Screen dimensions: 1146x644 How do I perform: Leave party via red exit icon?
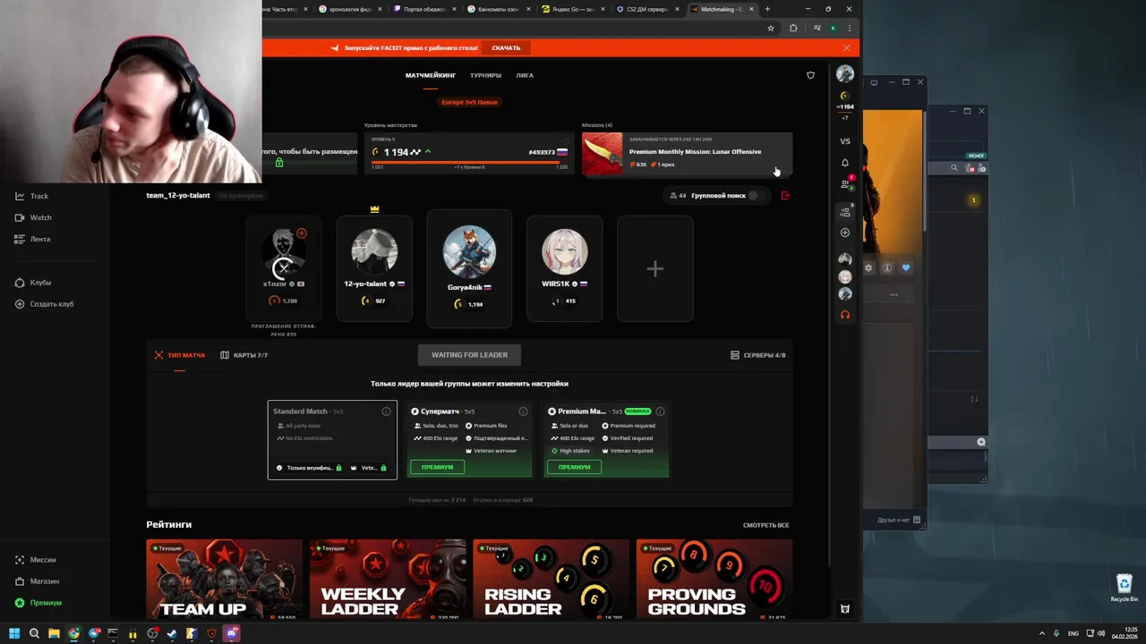tap(785, 195)
